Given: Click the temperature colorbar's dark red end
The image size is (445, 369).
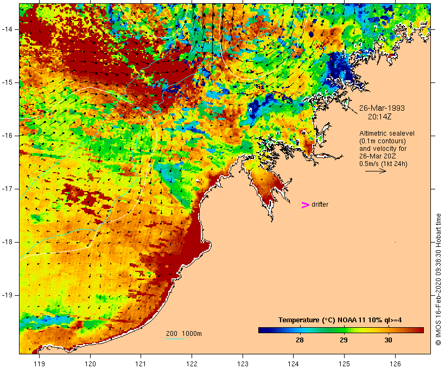Looking at the screenshot, I should click(x=419, y=330).
